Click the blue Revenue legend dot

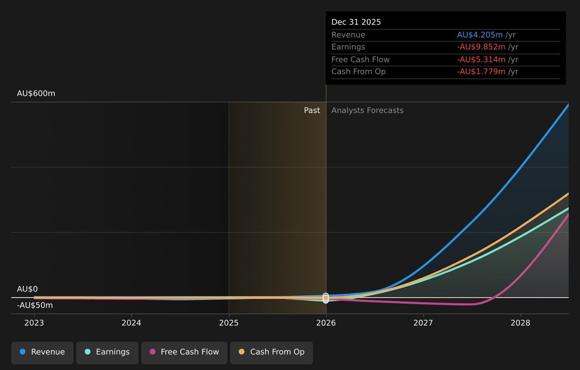tap(23, 352)
